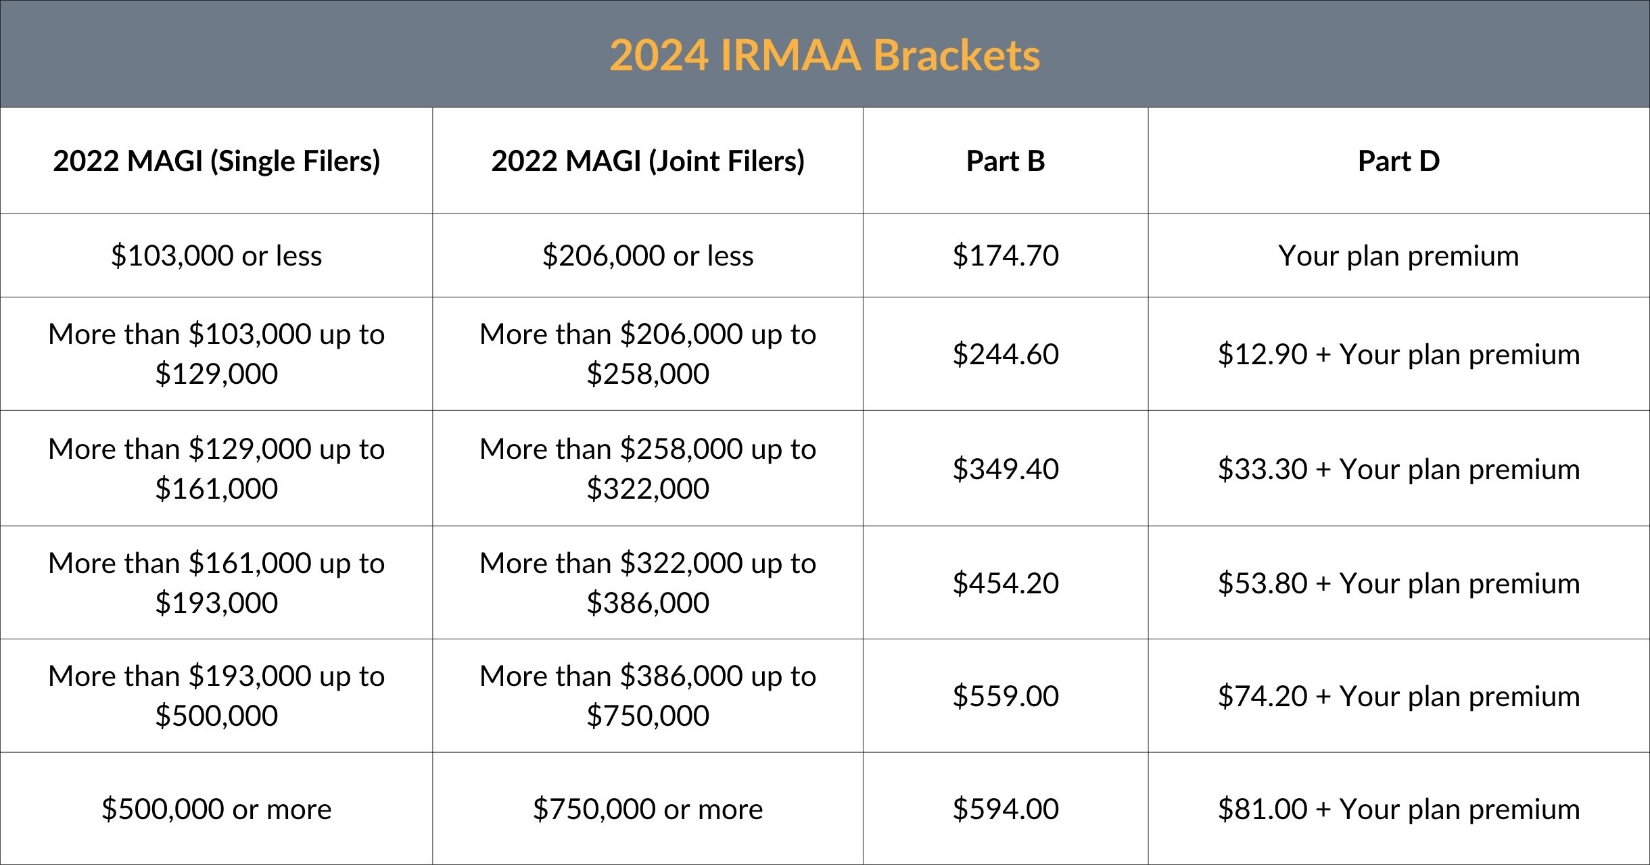Click the $349.40 Part B amount
Screen dimensions: 1650x865
[1006, 468]
